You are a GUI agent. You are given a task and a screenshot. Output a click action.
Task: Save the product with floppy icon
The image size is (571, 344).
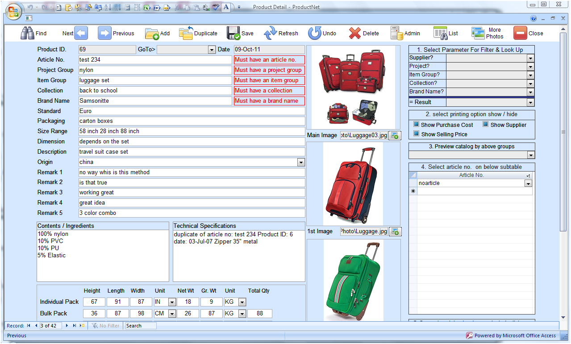pos(233,34)
